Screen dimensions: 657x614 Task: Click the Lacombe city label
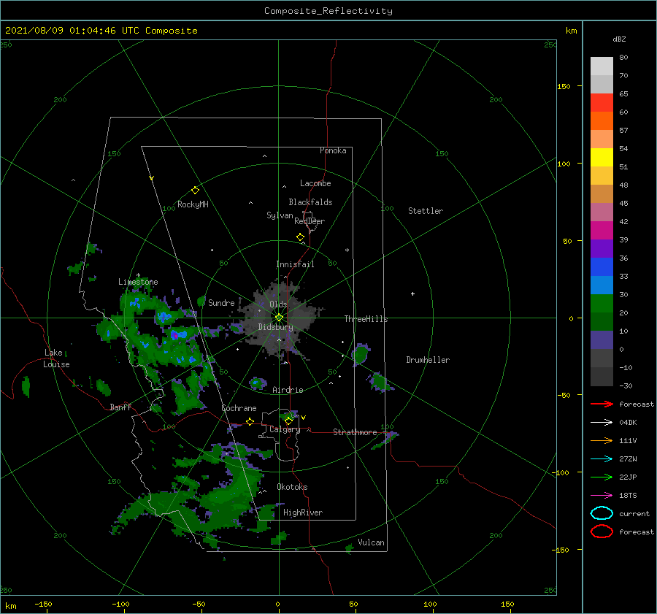[315, 183]
